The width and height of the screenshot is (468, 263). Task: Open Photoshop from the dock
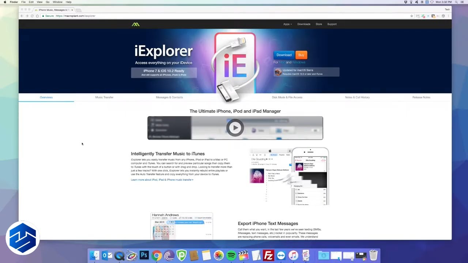(x=144, y=255)
